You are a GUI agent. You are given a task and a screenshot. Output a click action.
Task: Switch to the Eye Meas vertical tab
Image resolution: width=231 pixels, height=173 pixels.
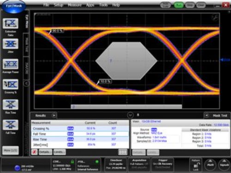coord(26,22)
